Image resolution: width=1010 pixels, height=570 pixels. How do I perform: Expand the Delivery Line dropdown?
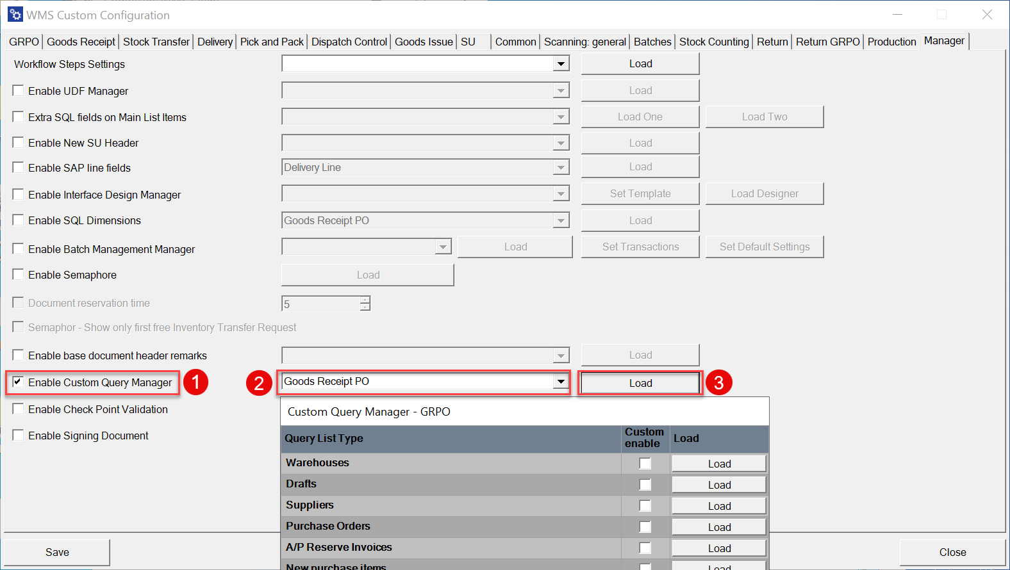tap(561, 167)
